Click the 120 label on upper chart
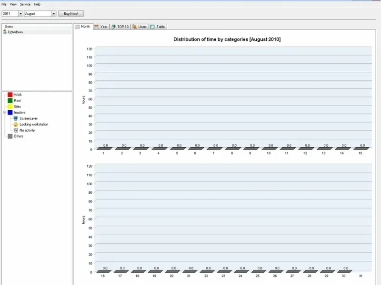The width and height of the screenshot is (381, 285). [90, 49]
